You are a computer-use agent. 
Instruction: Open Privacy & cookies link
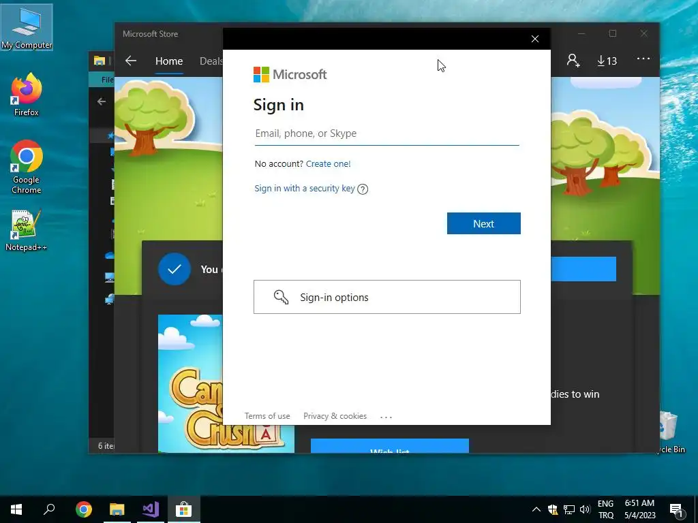point(335,416)
